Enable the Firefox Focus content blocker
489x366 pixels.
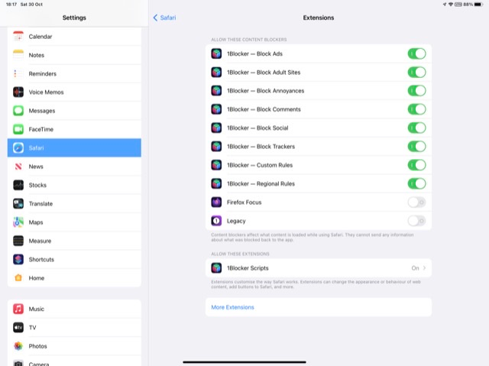[416, 202]
